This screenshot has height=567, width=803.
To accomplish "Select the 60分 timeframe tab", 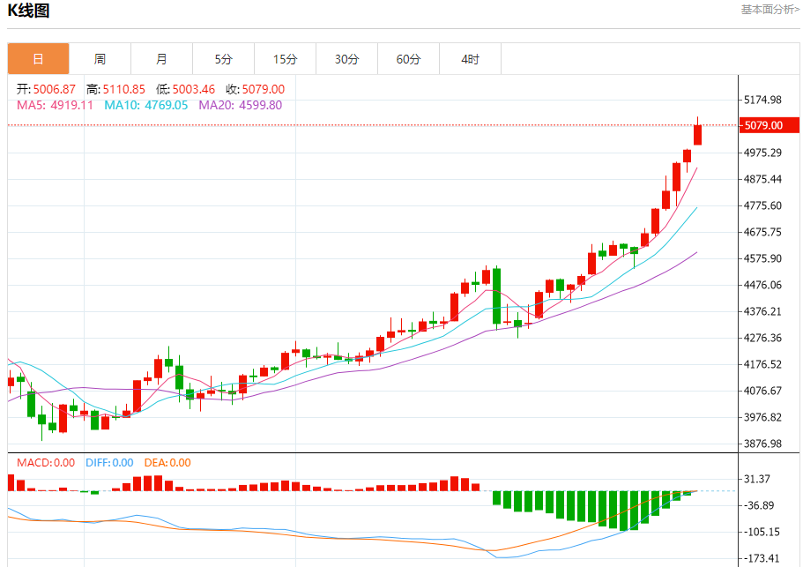I will (x=408, y=58).
